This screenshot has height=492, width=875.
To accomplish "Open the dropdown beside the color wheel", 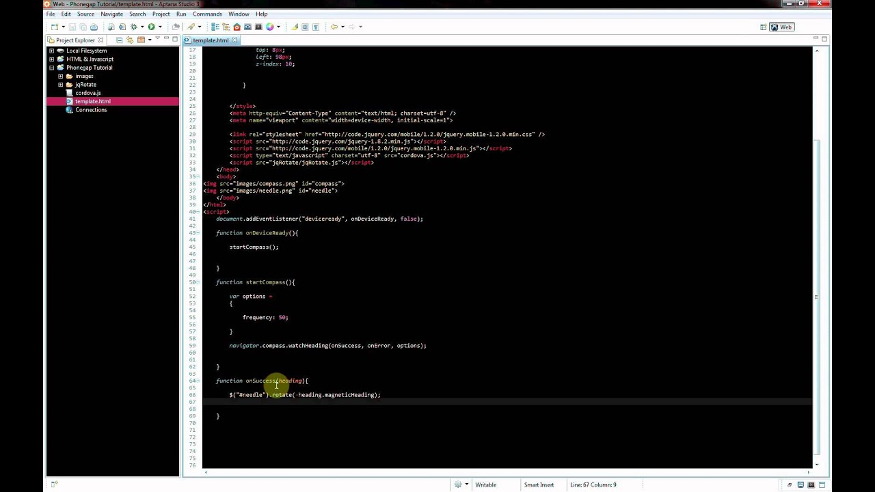I will pos(278,27).
